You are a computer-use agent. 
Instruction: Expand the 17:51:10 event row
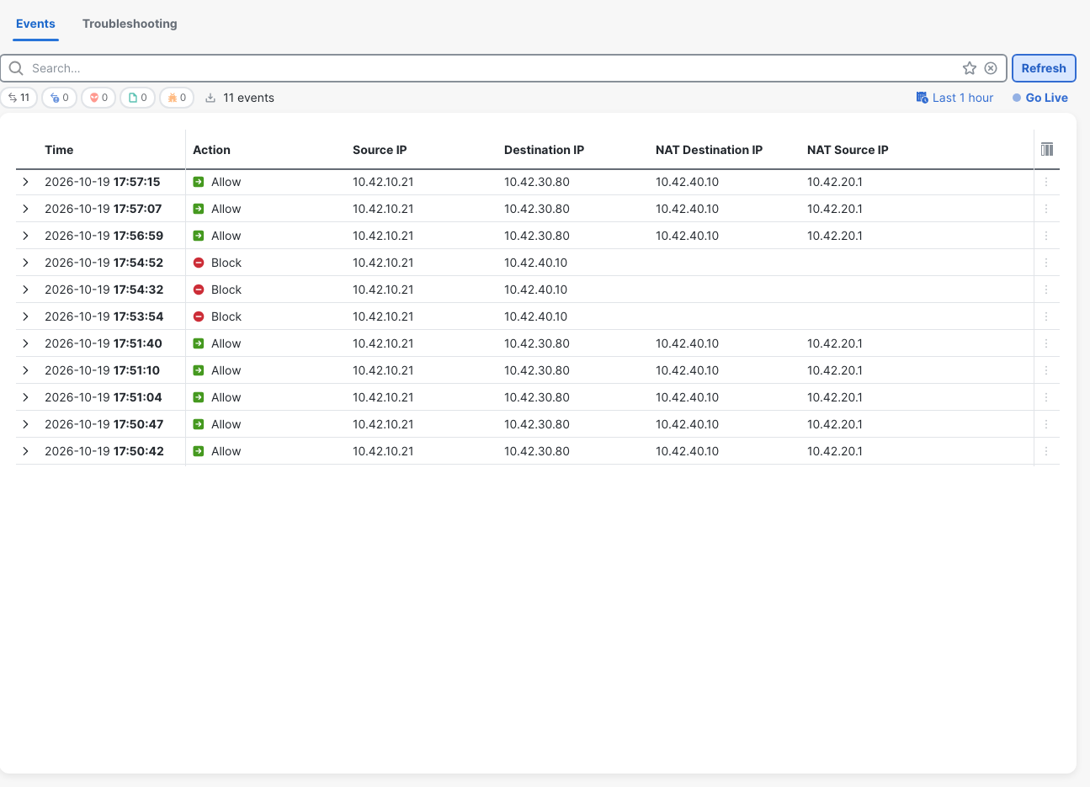click(26, 370)
